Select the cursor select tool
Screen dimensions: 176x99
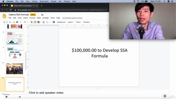[x=32, y=22]
